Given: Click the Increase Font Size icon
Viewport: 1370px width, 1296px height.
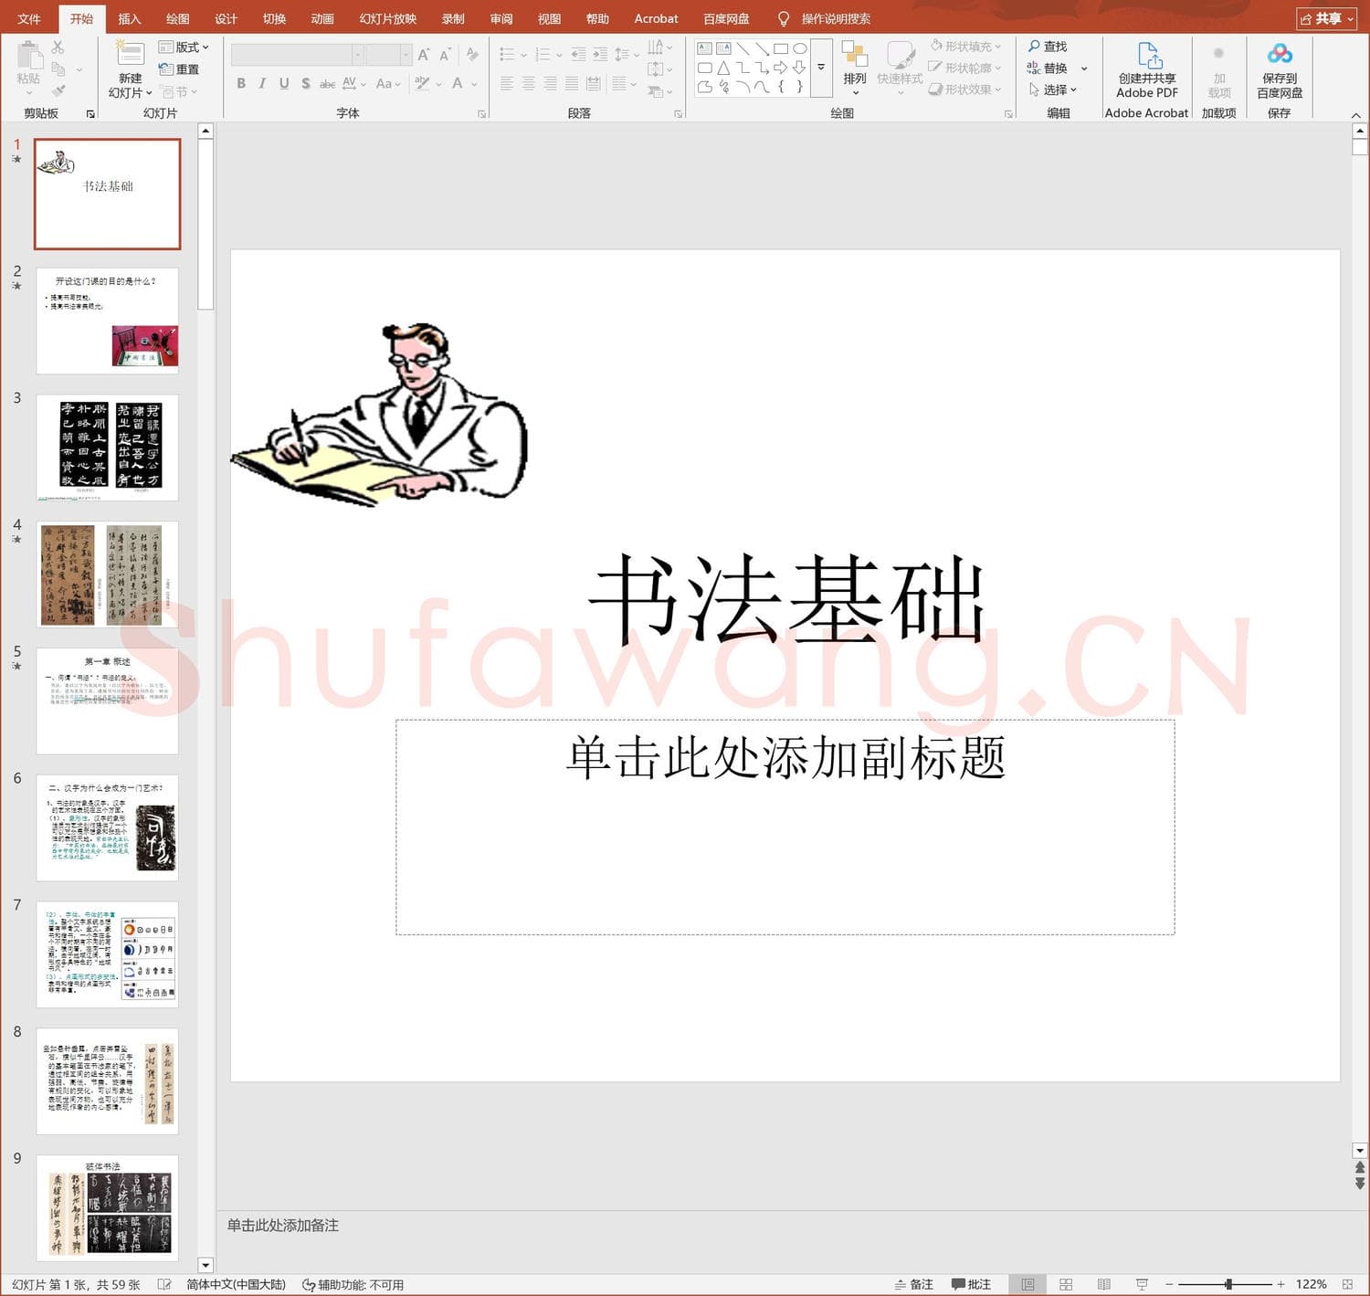Looking at the screenshot, I should (x=424, y=55).
